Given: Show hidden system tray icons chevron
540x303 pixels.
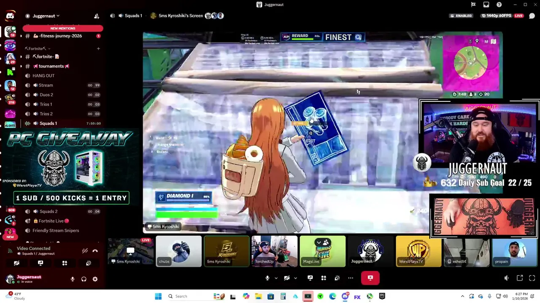Looking at the screenshot, I should tap(462, 296).
